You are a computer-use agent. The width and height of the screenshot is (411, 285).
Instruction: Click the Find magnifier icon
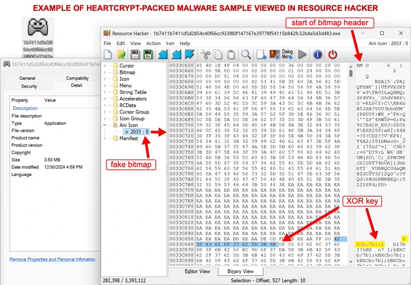point(246,54)
